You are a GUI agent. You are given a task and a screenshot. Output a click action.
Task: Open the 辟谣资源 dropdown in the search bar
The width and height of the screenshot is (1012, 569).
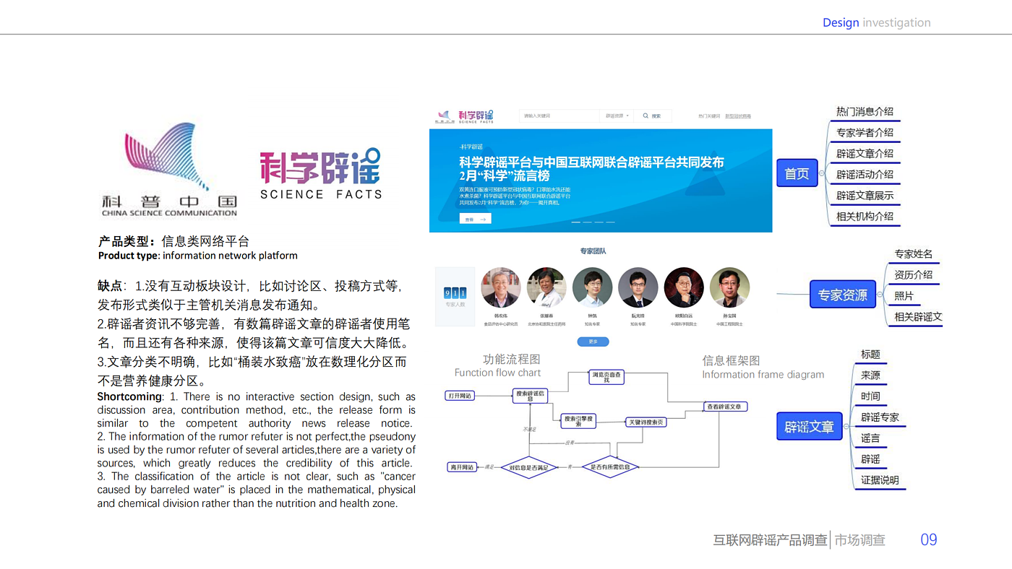point(617,116)
